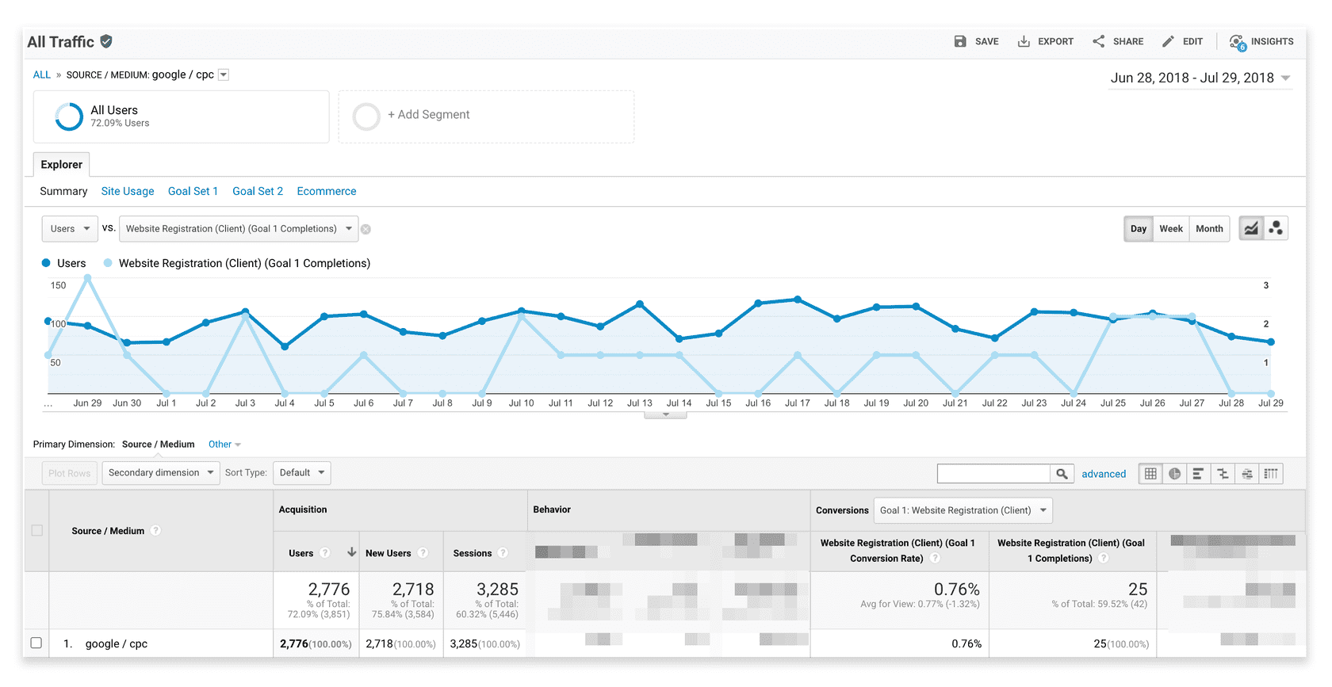Switch chart granularity to Week
Image resolution: width=1332 pixels, height=687 pixels.
click(x=1171, y=228)
